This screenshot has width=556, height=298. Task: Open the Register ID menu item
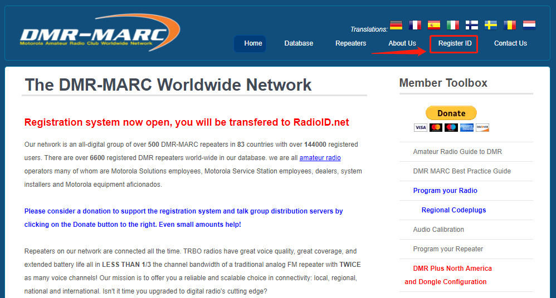(454, 43)
